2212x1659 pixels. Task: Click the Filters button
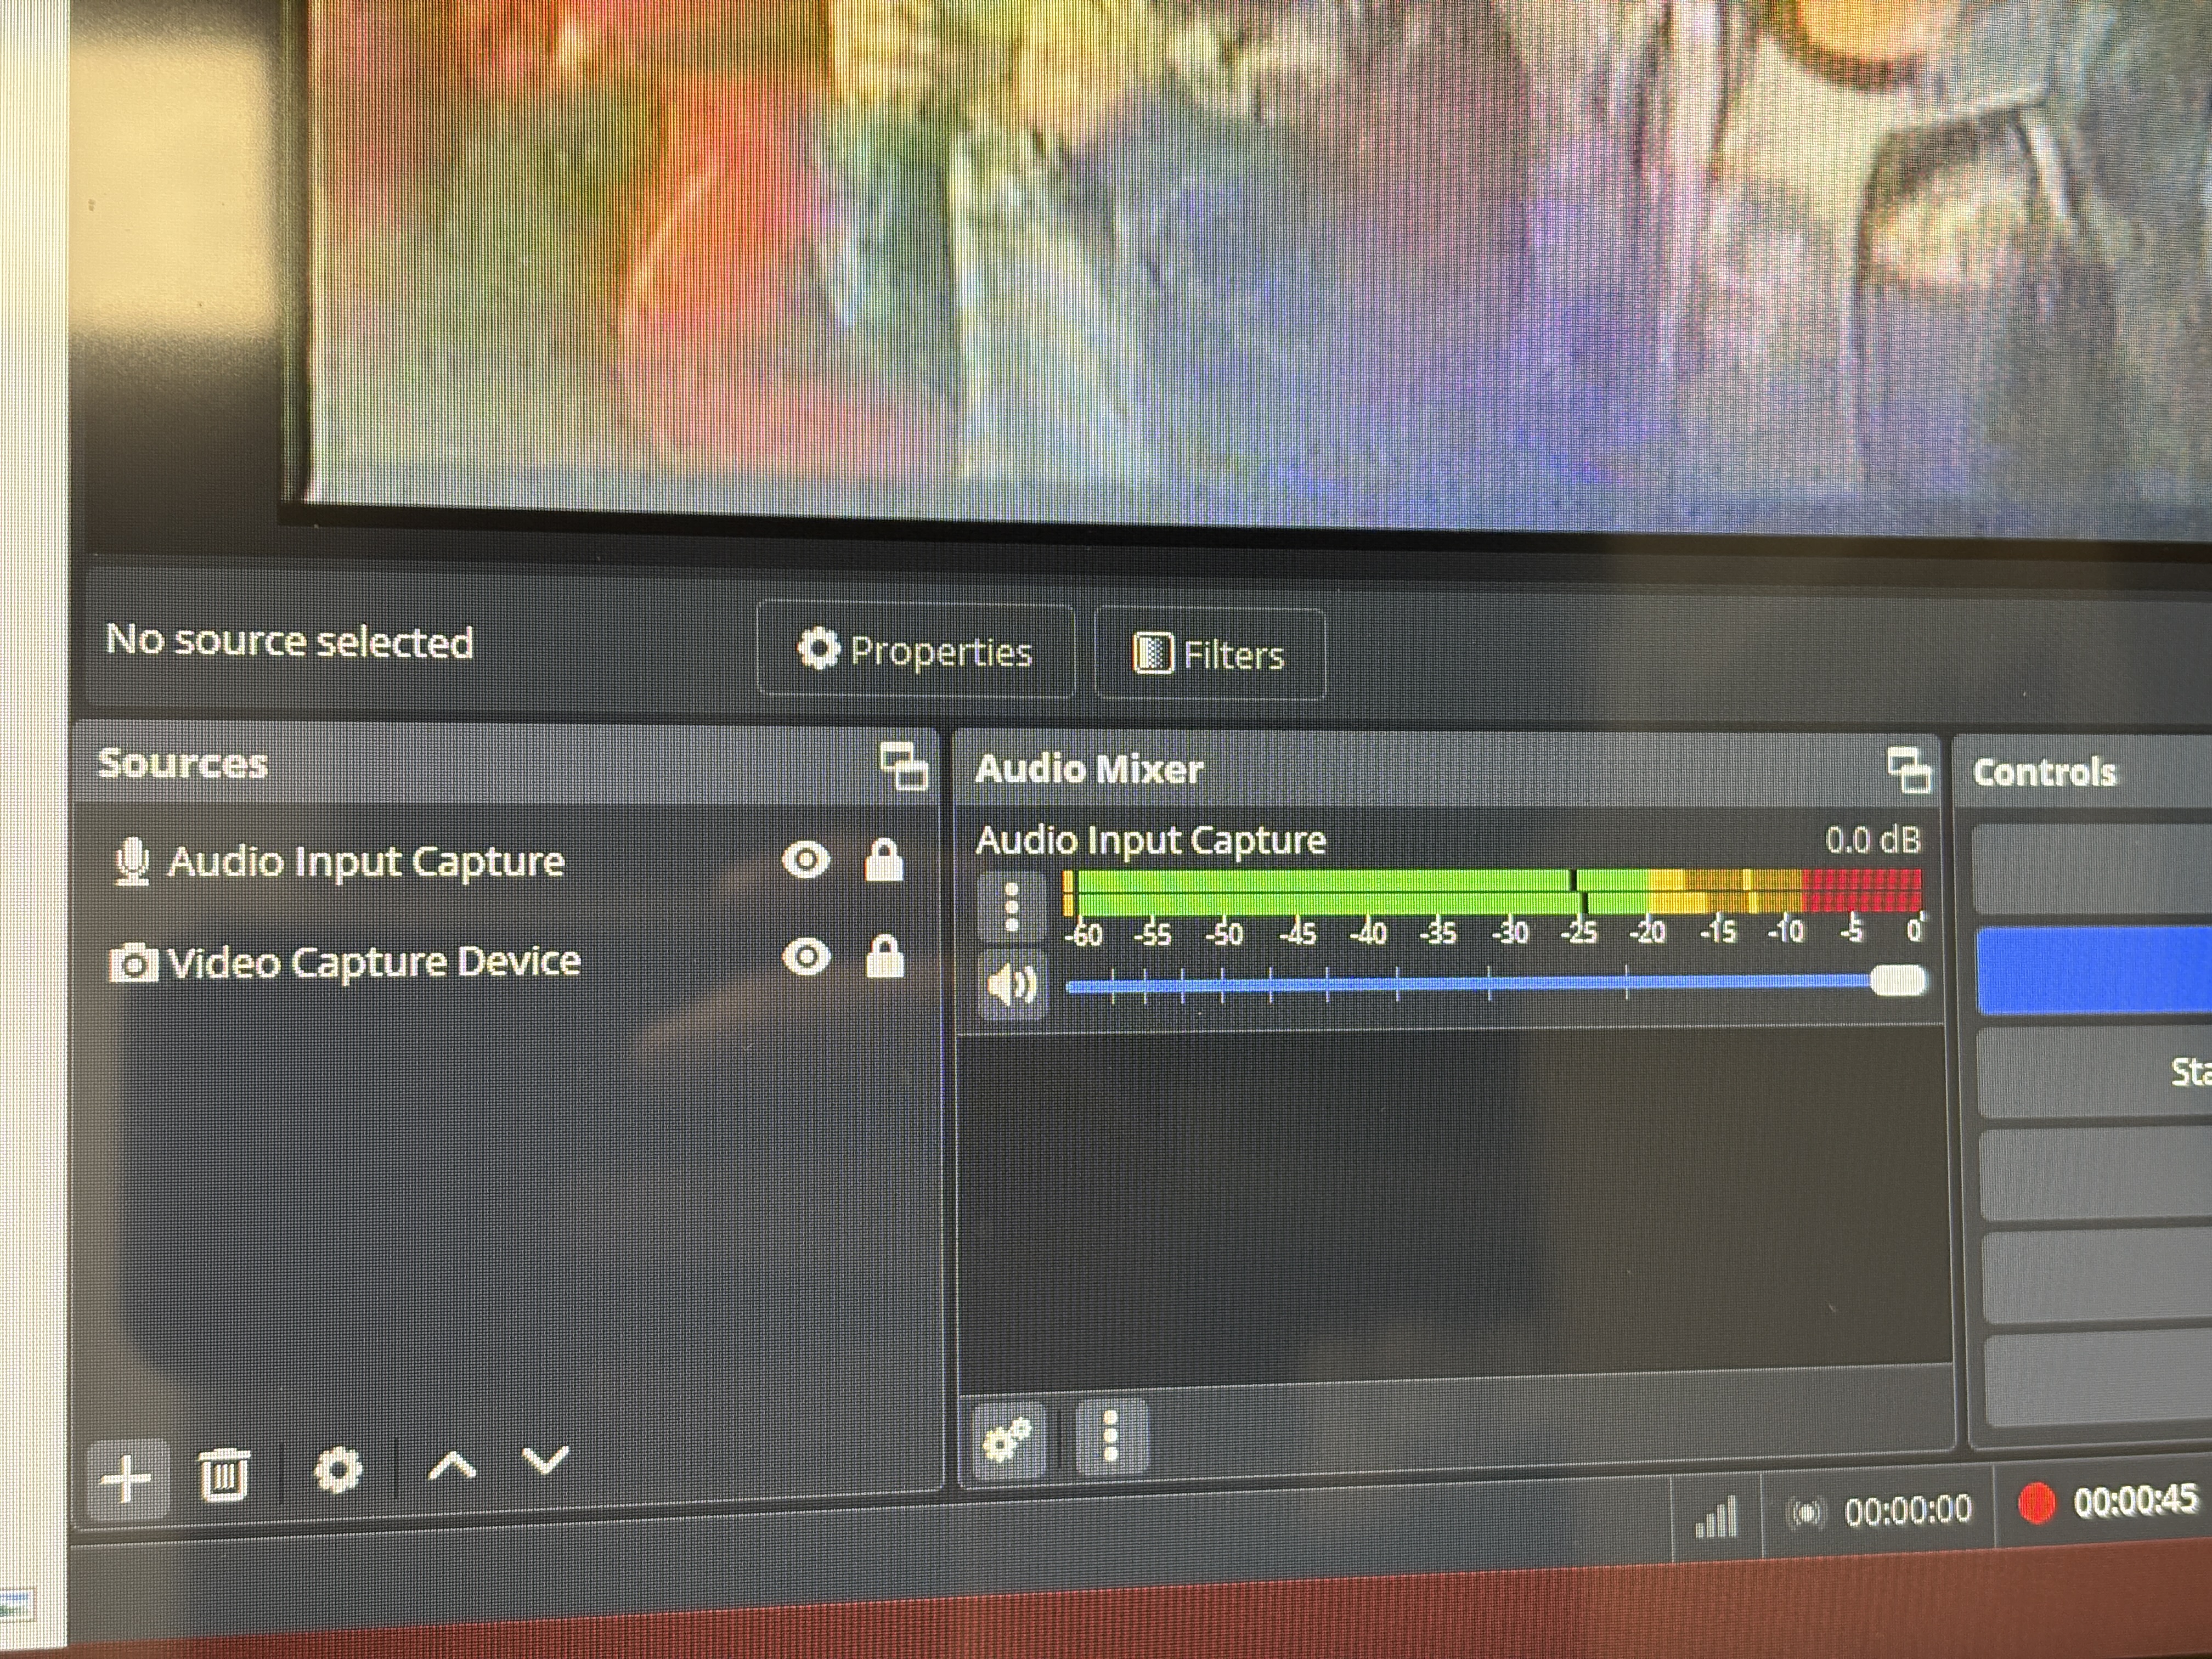(x=1210, y=655)
